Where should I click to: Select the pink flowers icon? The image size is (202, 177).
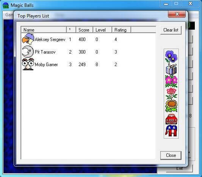click(x=171, y=81)
